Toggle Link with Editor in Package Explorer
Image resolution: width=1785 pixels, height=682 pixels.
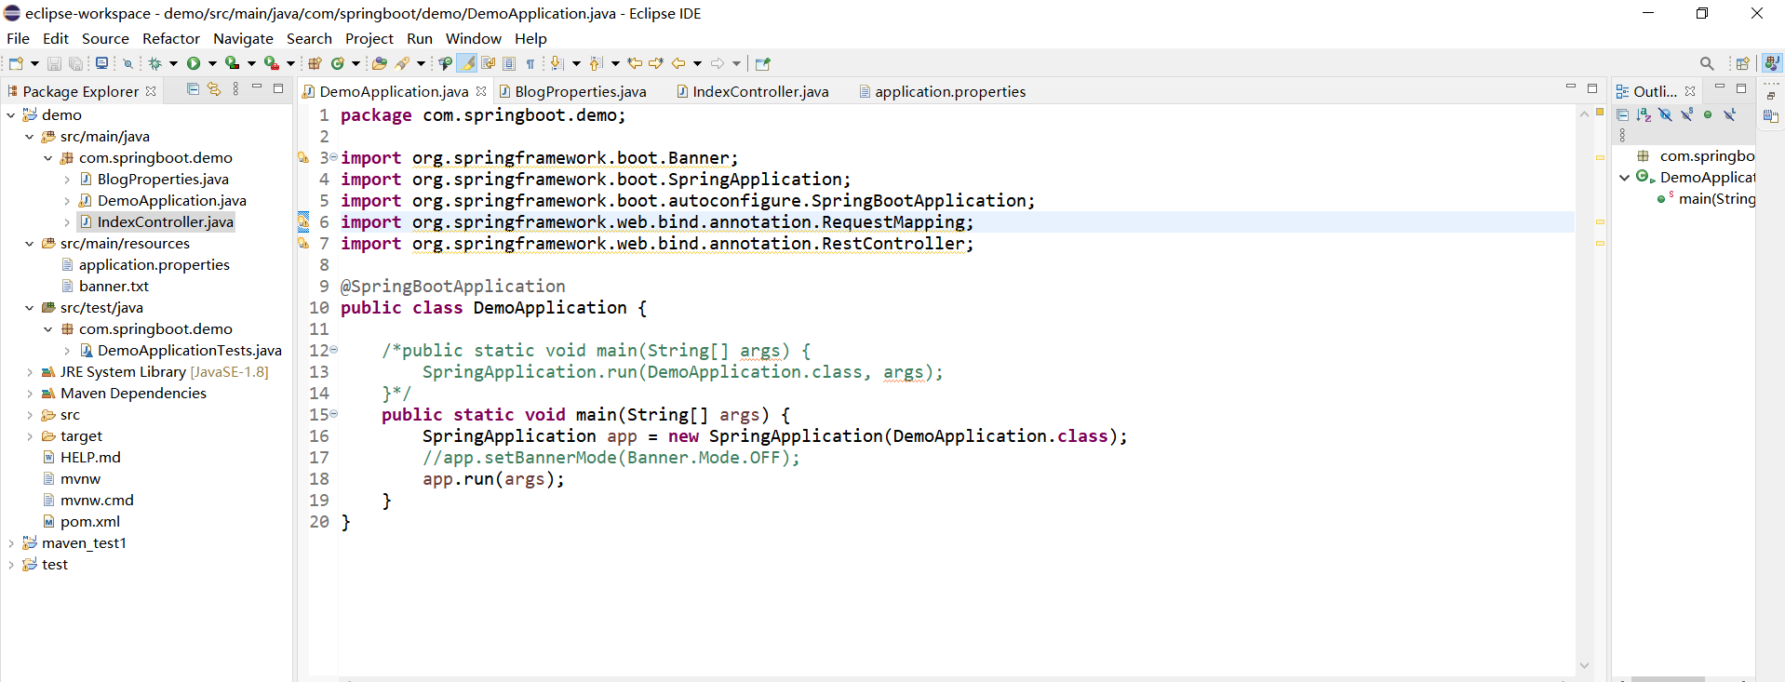point(214,89)
